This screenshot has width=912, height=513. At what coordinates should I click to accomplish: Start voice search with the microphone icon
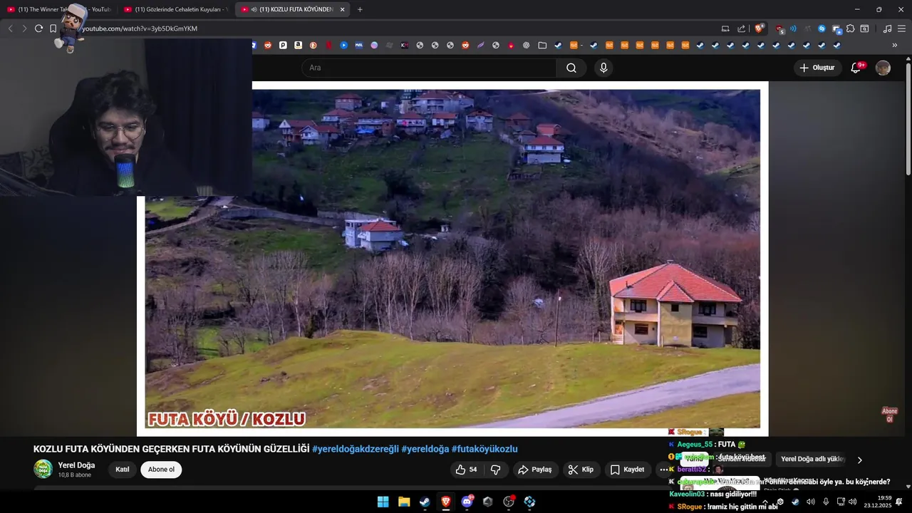(603, 68)
